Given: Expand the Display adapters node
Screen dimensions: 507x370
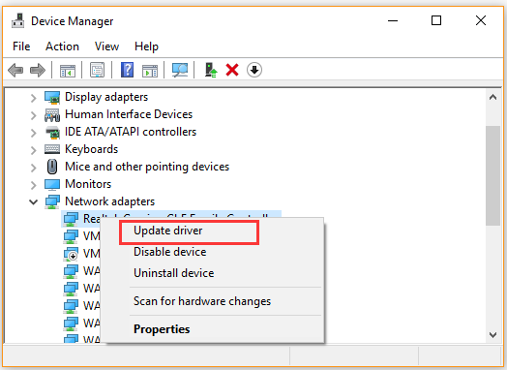Looking at the screenshot, I should pos(33,98).
